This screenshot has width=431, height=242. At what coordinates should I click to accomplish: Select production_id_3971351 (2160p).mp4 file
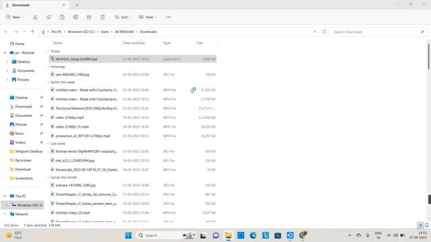coord(133,136)
